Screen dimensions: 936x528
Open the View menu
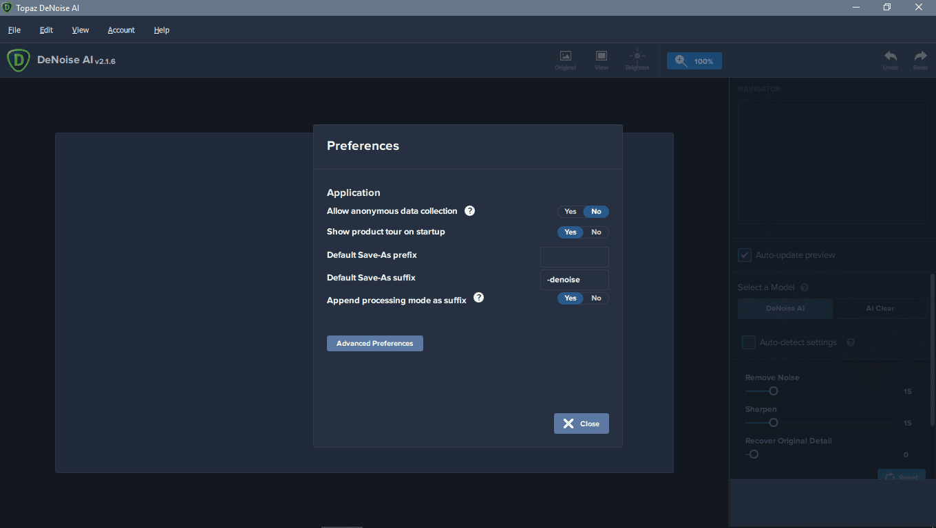pos(81,30)
